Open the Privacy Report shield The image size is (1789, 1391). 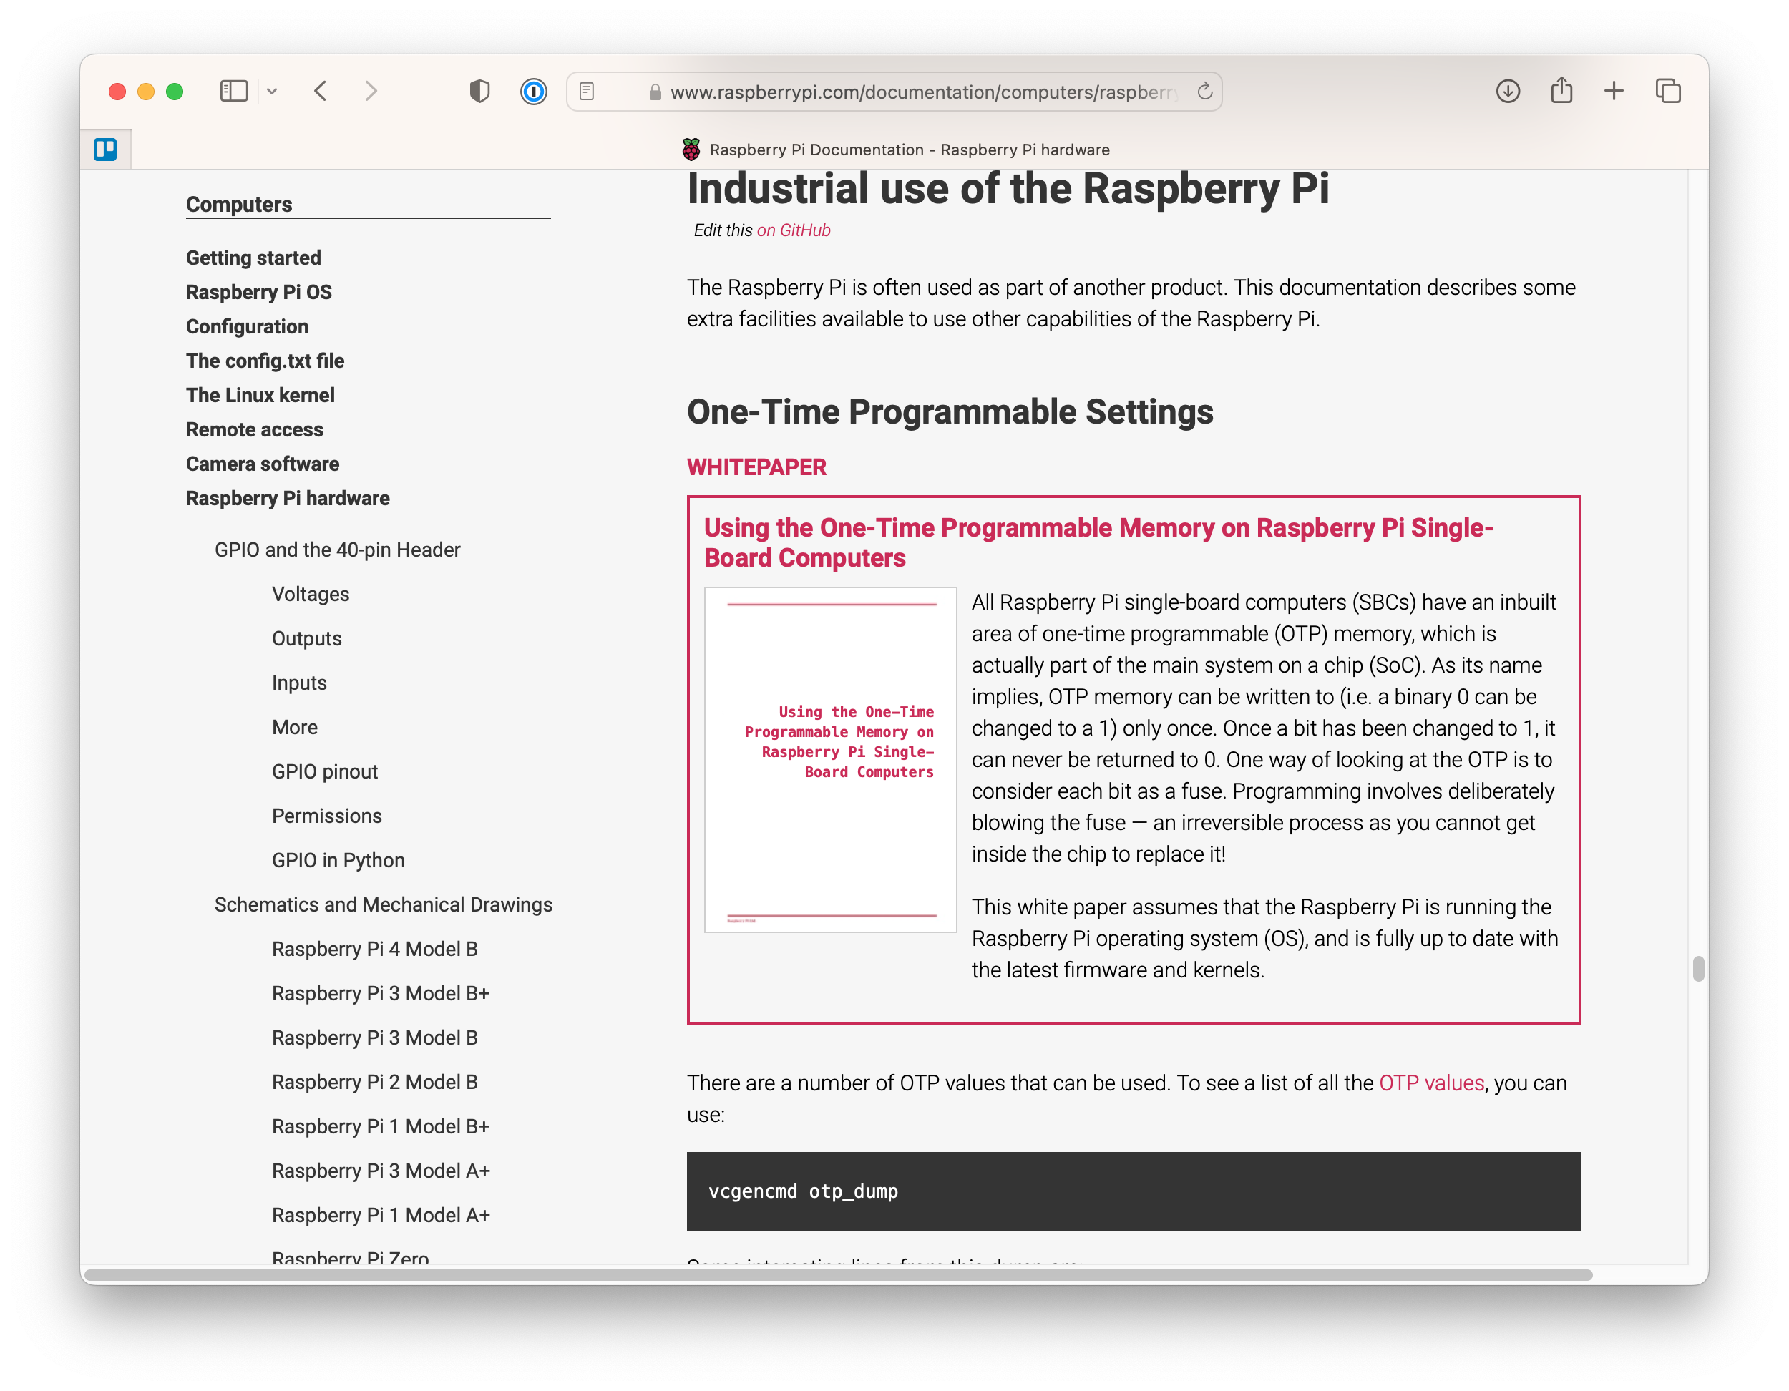pyautogui.click(x=479, y=91)
